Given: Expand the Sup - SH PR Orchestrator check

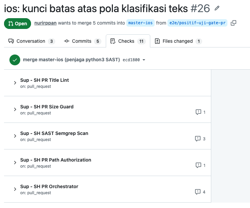Looking at the screenshot, I should click(x=15, y=189).
